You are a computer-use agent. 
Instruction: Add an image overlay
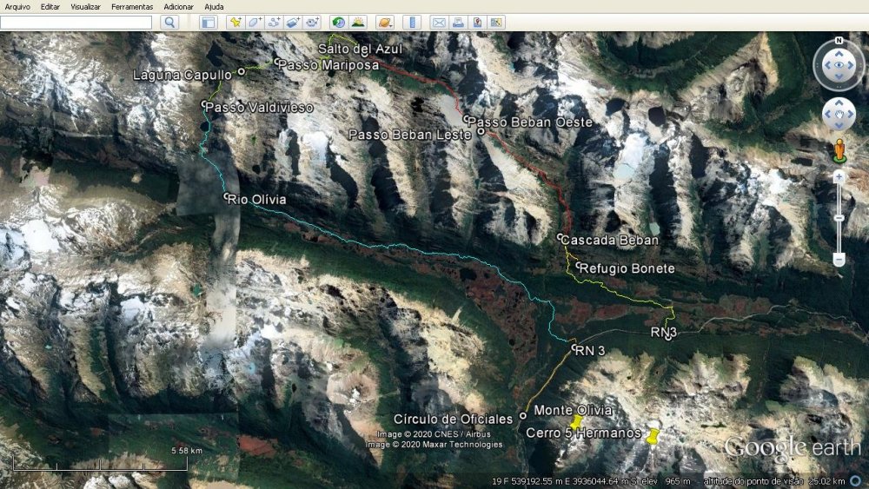(293, 23)
